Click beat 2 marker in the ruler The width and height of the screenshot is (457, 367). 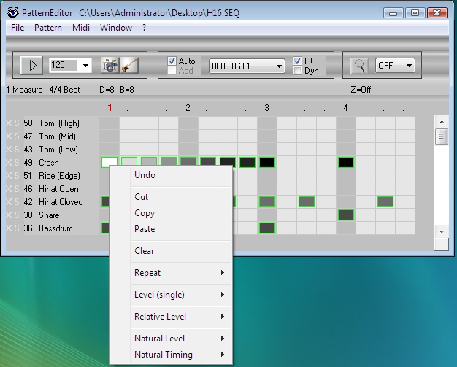tap(188, 108)
